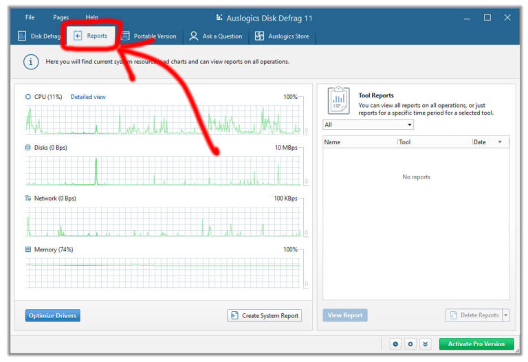Viewport: 528px width, 362px height.
Task: Click the information circle icon
Action: (x=31, y=63)
